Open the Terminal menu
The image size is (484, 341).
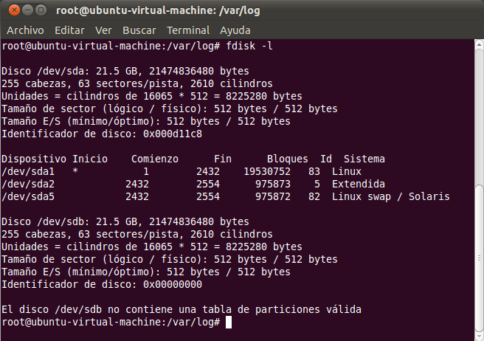[x=187, y=30]
